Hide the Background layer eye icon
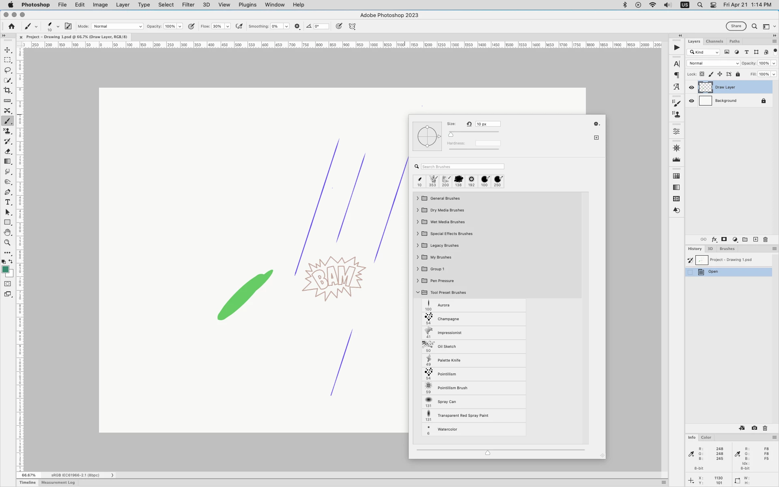This screenshot has height=487, width=779. (691, 101)
